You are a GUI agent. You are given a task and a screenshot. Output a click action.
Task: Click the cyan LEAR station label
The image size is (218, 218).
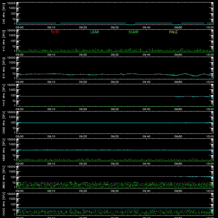pyautogui.click(x=95, y=32)
